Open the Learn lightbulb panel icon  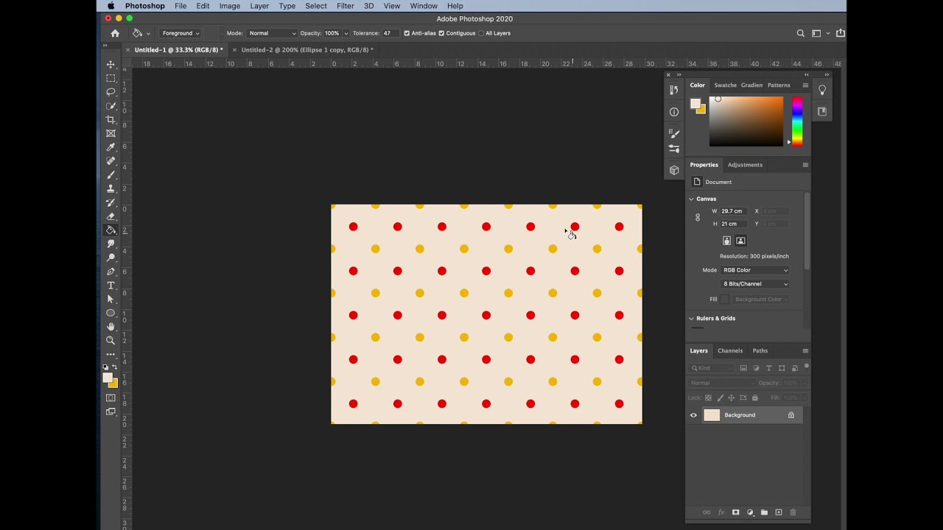point(822,90)
